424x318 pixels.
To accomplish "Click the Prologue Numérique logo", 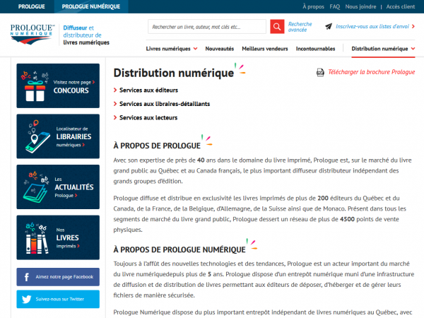I will (33, 35).
